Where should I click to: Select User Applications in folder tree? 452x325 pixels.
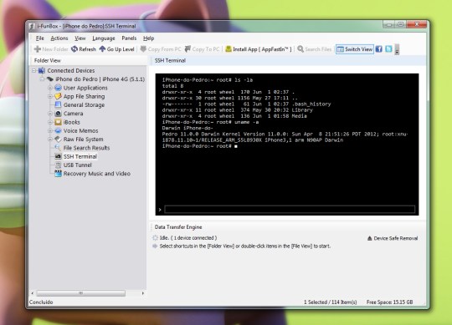pos(85,88)
